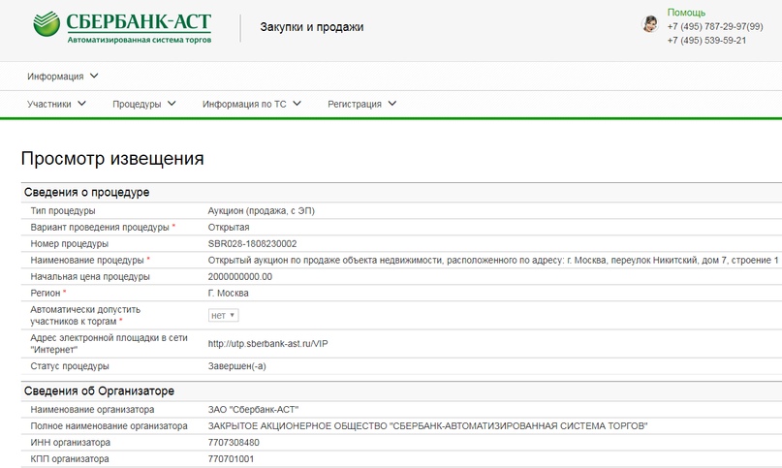Select the organizer INN 7707308480
Viewport: 782px width, 468px height.
pyautogui.click(x=234, y=443)
